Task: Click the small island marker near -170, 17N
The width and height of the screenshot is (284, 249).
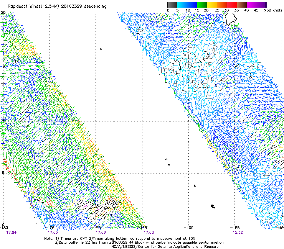Action: pyautogui.click(x=101, y=49)
